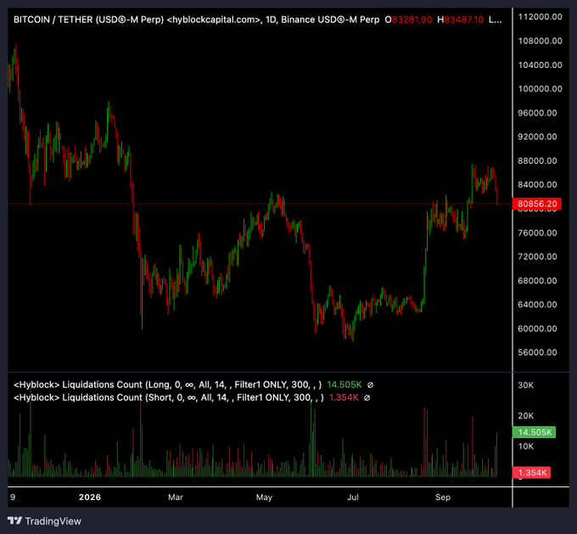Screen dimensions: 577x534
Task: Click the red 1.354K value label
Action: click(x=531, y=473)
